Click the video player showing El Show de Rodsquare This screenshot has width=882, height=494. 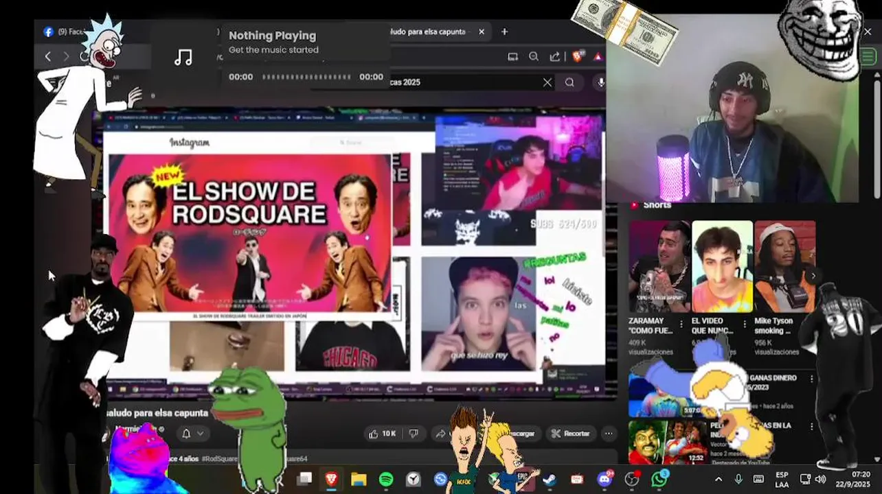click(350, 254)
